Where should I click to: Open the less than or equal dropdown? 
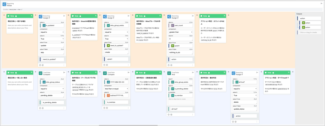116,89
